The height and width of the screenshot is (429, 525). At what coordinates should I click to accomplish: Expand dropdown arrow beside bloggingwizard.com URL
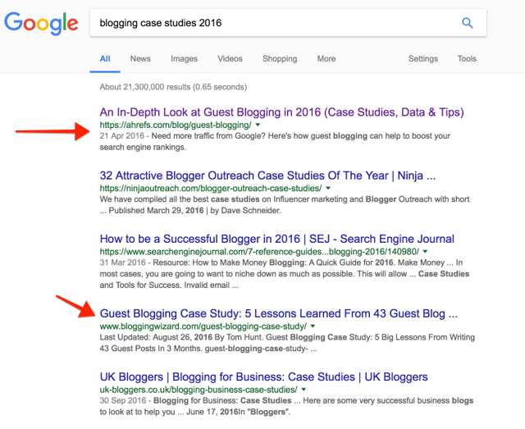point(313,326)
